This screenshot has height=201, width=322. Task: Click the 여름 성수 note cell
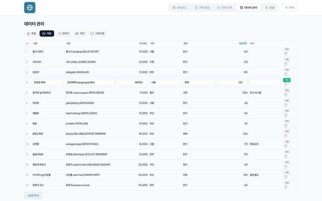coord(254,144)
